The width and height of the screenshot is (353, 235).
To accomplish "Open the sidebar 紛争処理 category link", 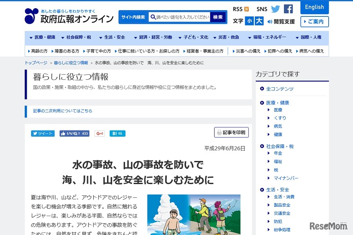I will (x=282, y=230).
